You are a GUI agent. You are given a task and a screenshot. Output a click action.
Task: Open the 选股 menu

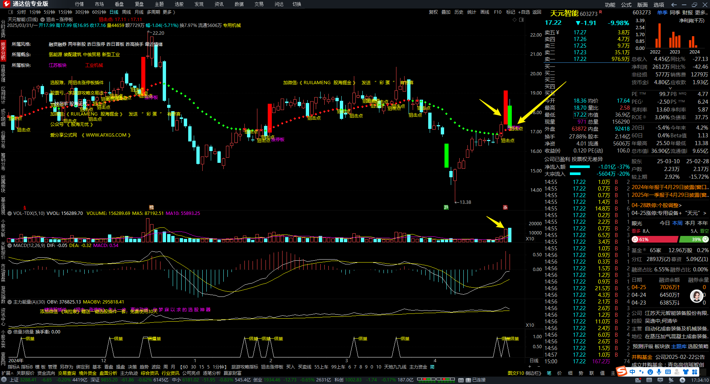click(x=179, y=4)
